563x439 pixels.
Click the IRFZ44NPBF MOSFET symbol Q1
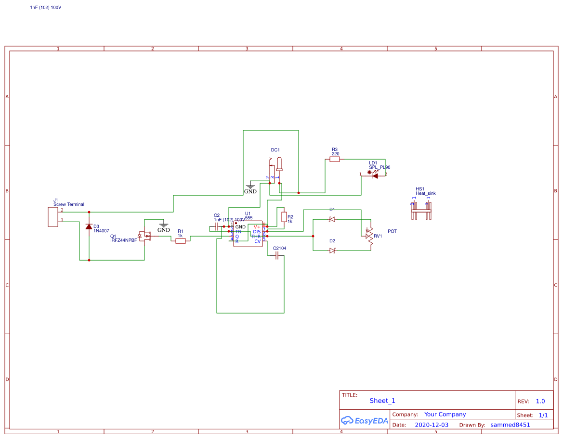[x=145, y=236]
